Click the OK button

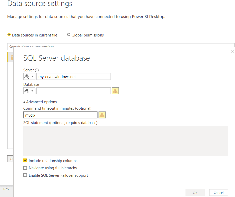coord(195,193)
